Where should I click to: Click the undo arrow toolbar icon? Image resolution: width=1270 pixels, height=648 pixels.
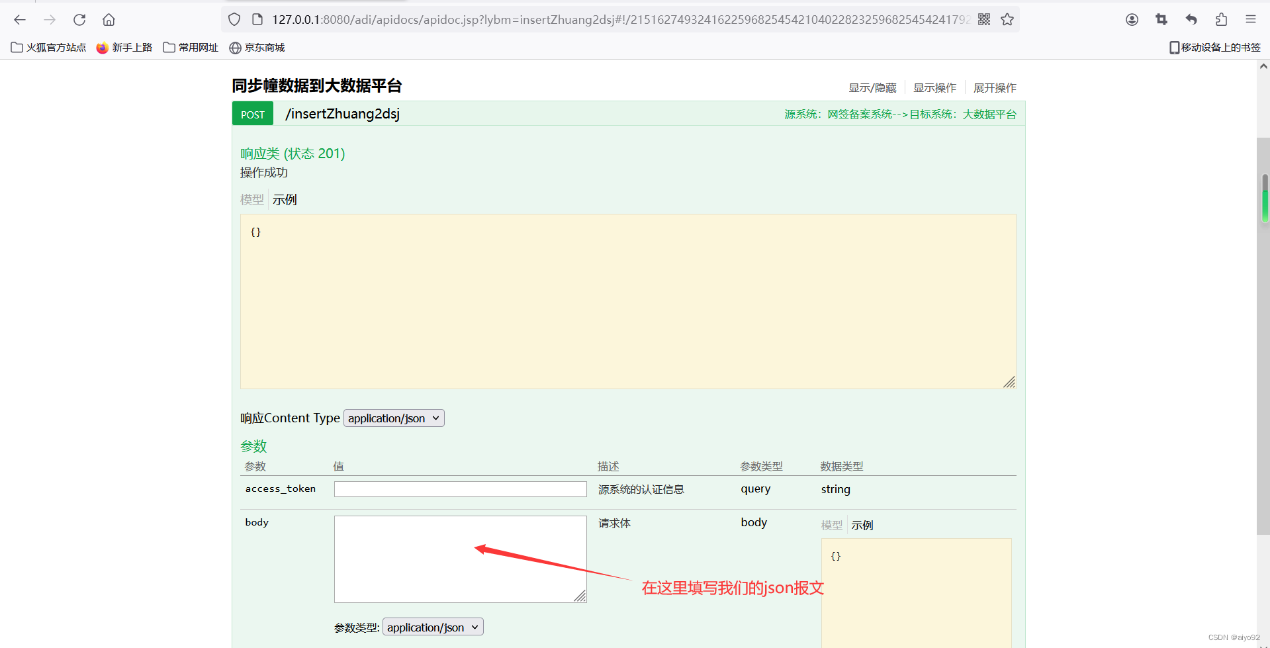pos(1191,20)
